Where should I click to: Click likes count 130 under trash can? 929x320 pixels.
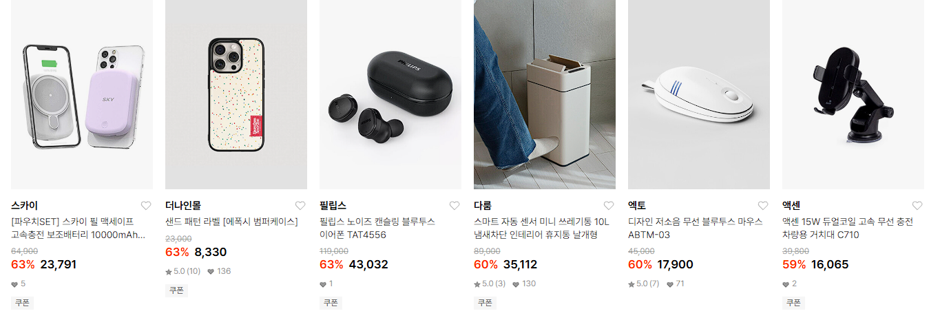click(x=524, y=284)
